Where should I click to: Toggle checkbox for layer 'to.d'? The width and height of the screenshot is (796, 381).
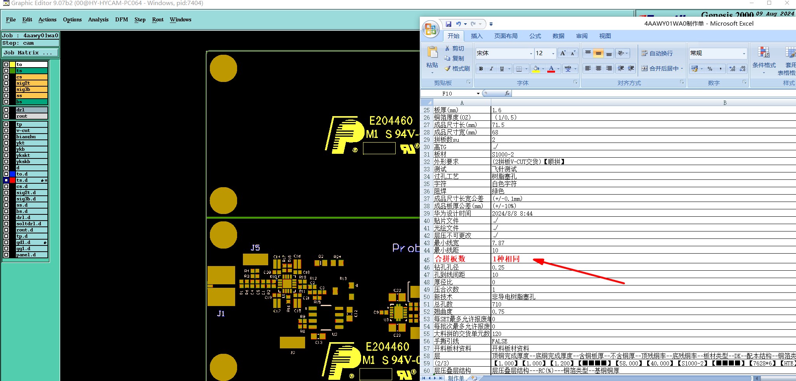click(x=6, y=174)
